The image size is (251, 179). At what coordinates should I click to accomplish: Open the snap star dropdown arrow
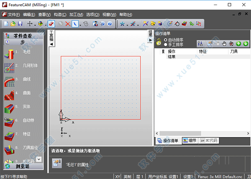tap(127, 25)
